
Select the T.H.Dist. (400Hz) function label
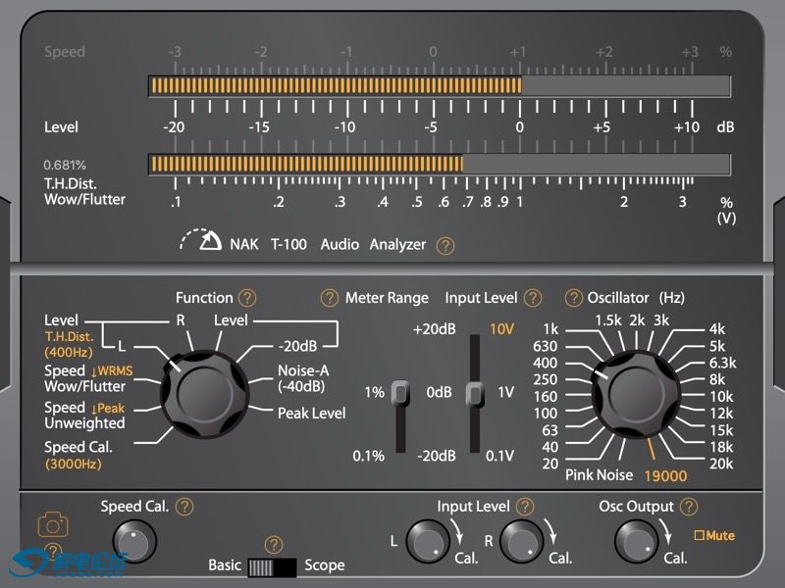click(69, 345)
